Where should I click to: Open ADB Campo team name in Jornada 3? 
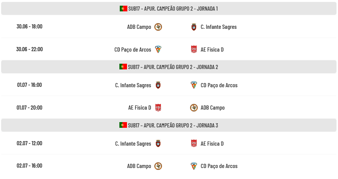point(139,166)
